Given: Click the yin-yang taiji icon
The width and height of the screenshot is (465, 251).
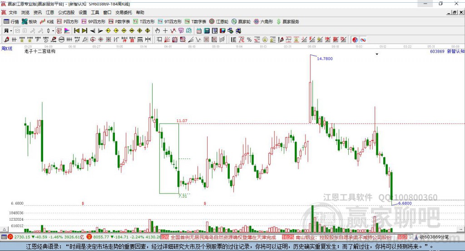Looking at the screenshot, I should [355, 40].
